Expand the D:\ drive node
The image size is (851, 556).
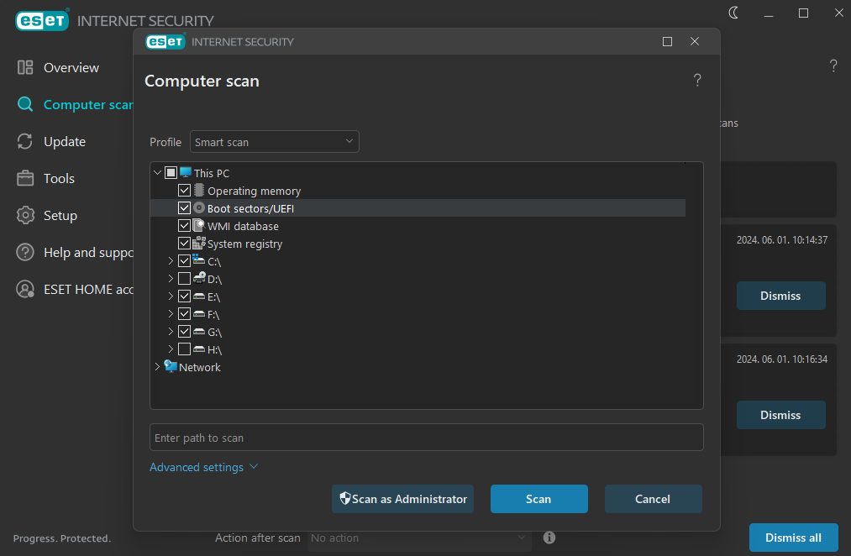click(x=171, y=278)
